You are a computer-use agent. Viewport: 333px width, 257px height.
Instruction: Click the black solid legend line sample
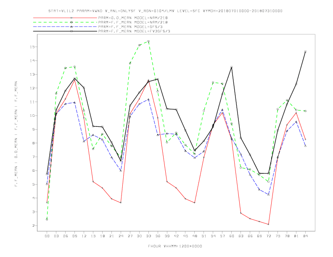pyautogui.click(x=65, y=31)
